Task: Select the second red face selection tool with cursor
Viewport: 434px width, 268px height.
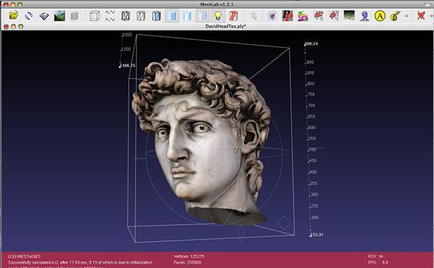Action: [334, 16]
